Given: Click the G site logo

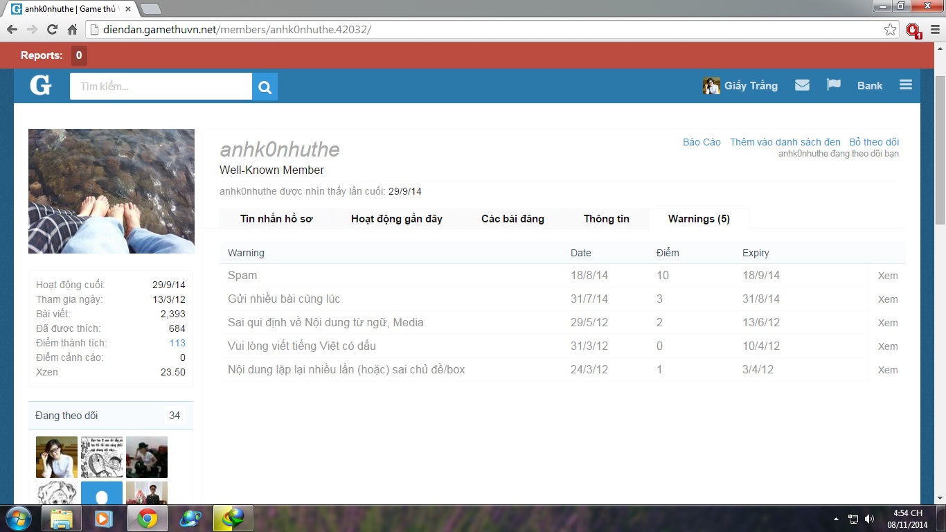Looking at the screenshot, I should point(40,86).
